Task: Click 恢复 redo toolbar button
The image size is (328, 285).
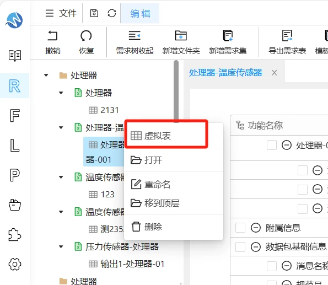Action: (86, 42)
